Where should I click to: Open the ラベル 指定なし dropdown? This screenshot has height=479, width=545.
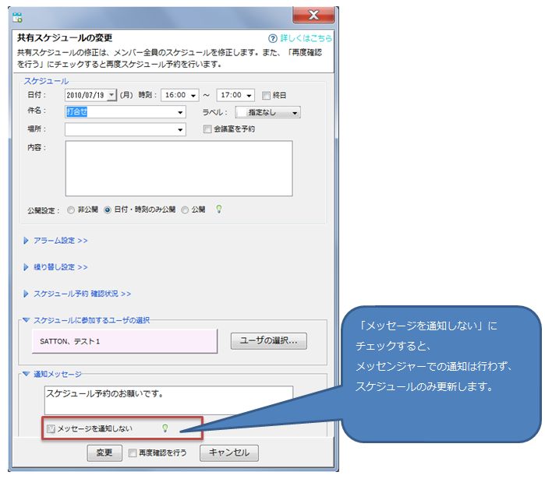[267, 112]
